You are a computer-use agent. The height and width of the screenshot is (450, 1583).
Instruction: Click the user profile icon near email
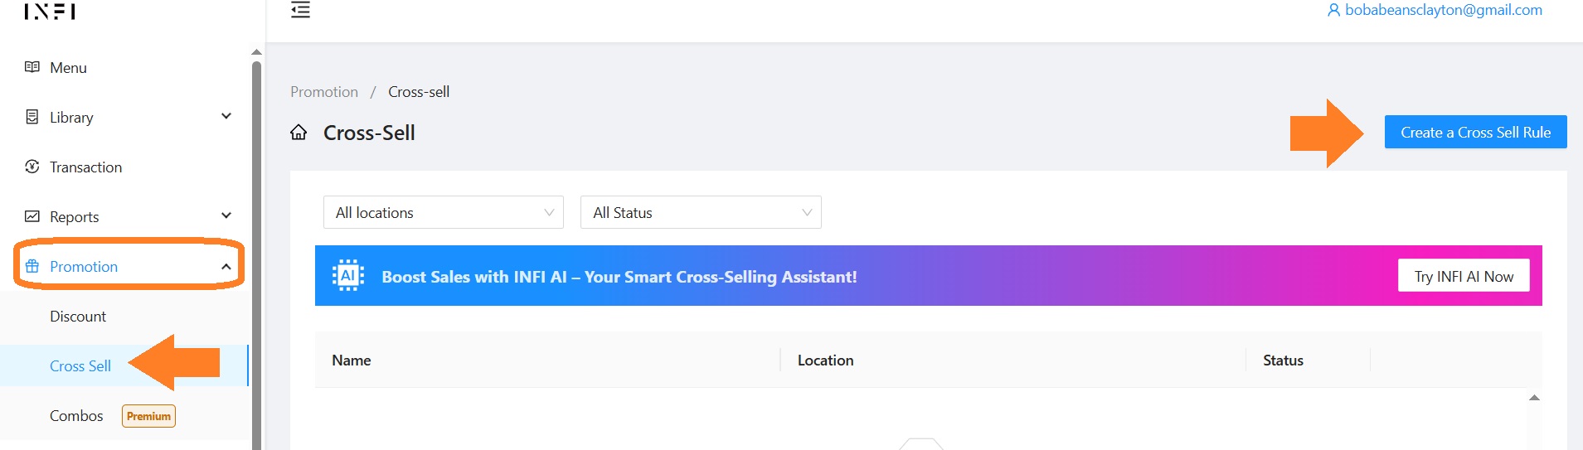[x=1333, y=10]
